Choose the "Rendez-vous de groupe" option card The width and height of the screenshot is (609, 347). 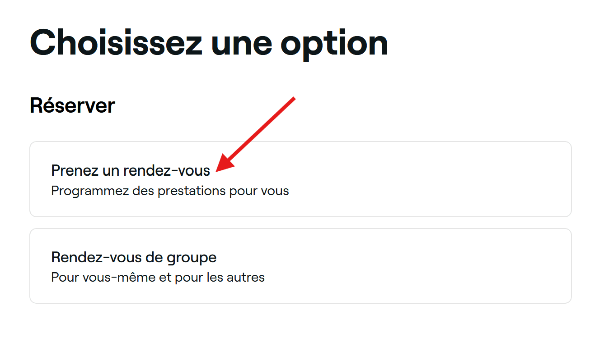(300, 266)
